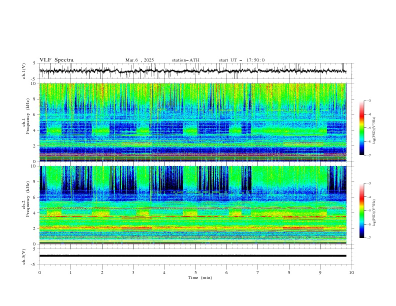Click the "0" tick on time axis

tap(39, 272)
